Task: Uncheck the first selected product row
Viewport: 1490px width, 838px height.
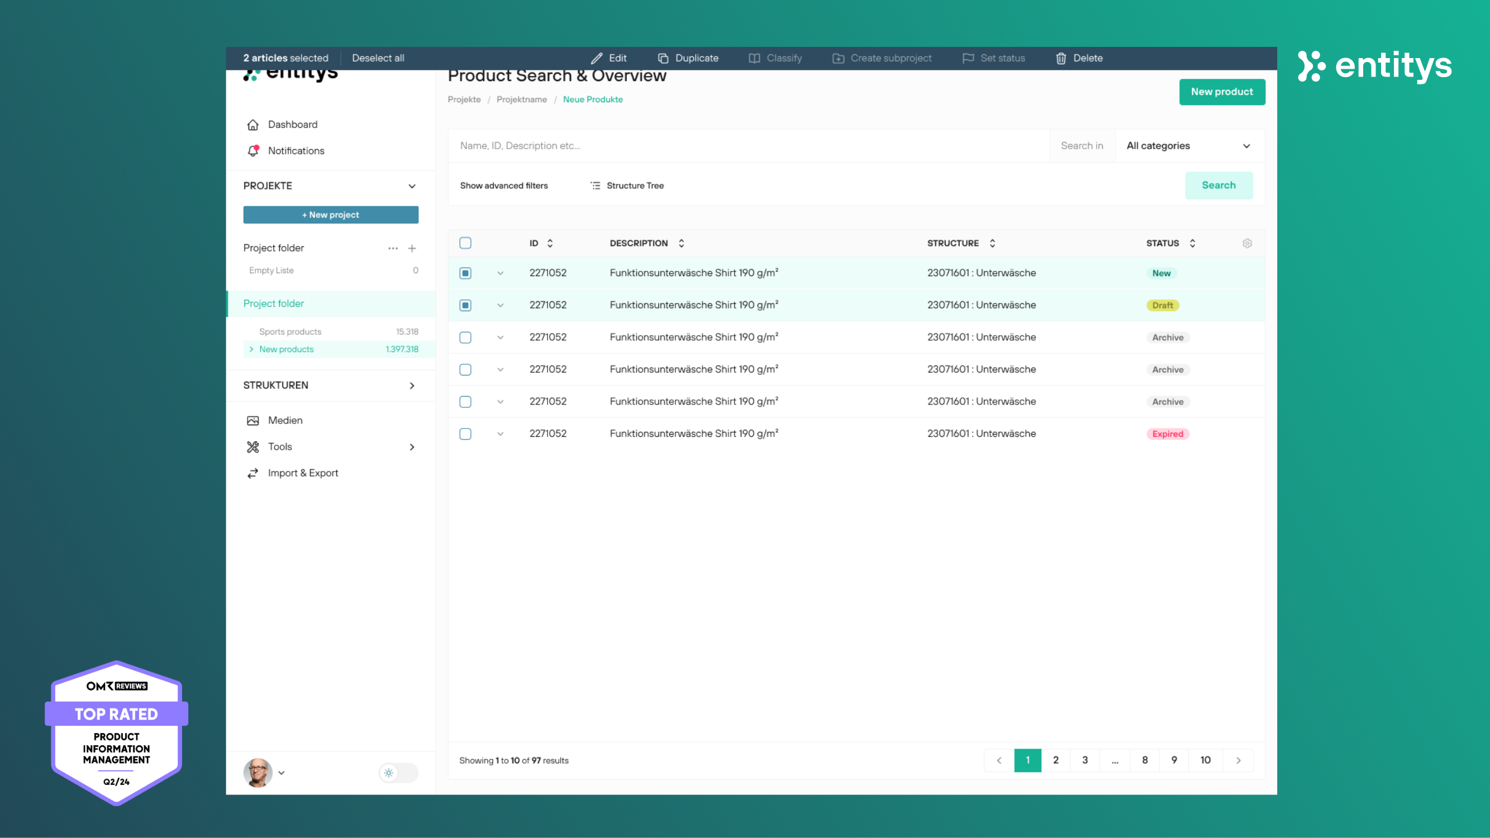Action: coord(465,273)
